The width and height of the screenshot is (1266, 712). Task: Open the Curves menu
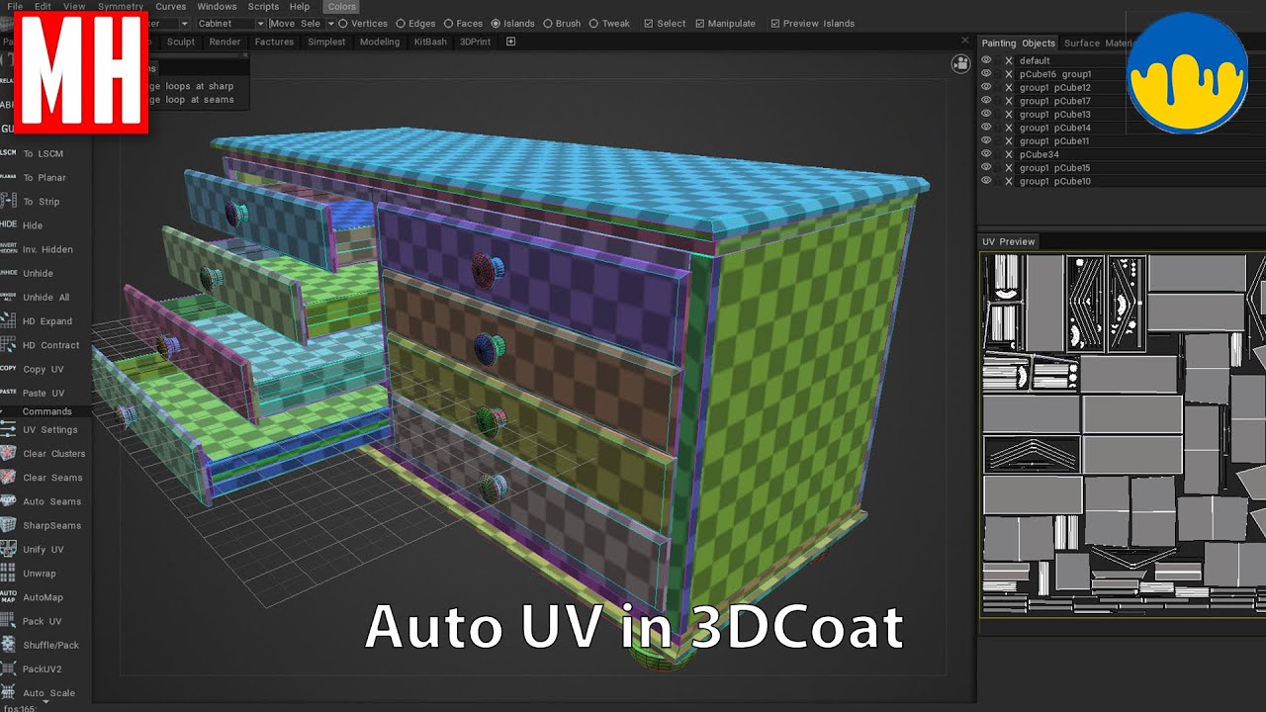(x=171, y=7)
